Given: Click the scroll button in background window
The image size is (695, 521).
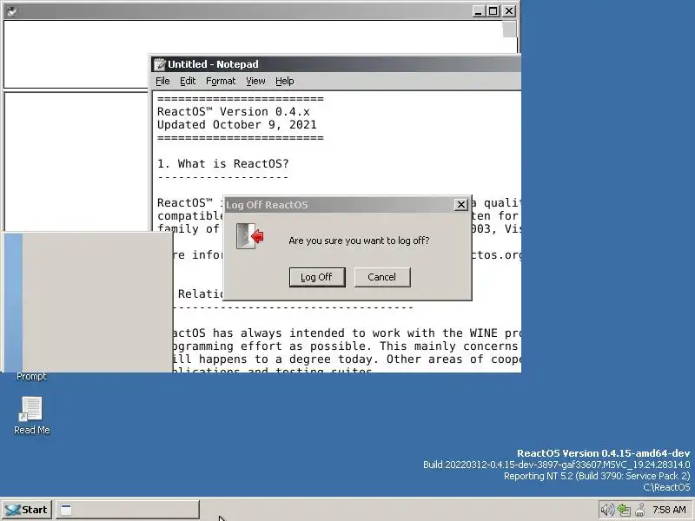Looking at the screenshot, I should tap(509, 30).
